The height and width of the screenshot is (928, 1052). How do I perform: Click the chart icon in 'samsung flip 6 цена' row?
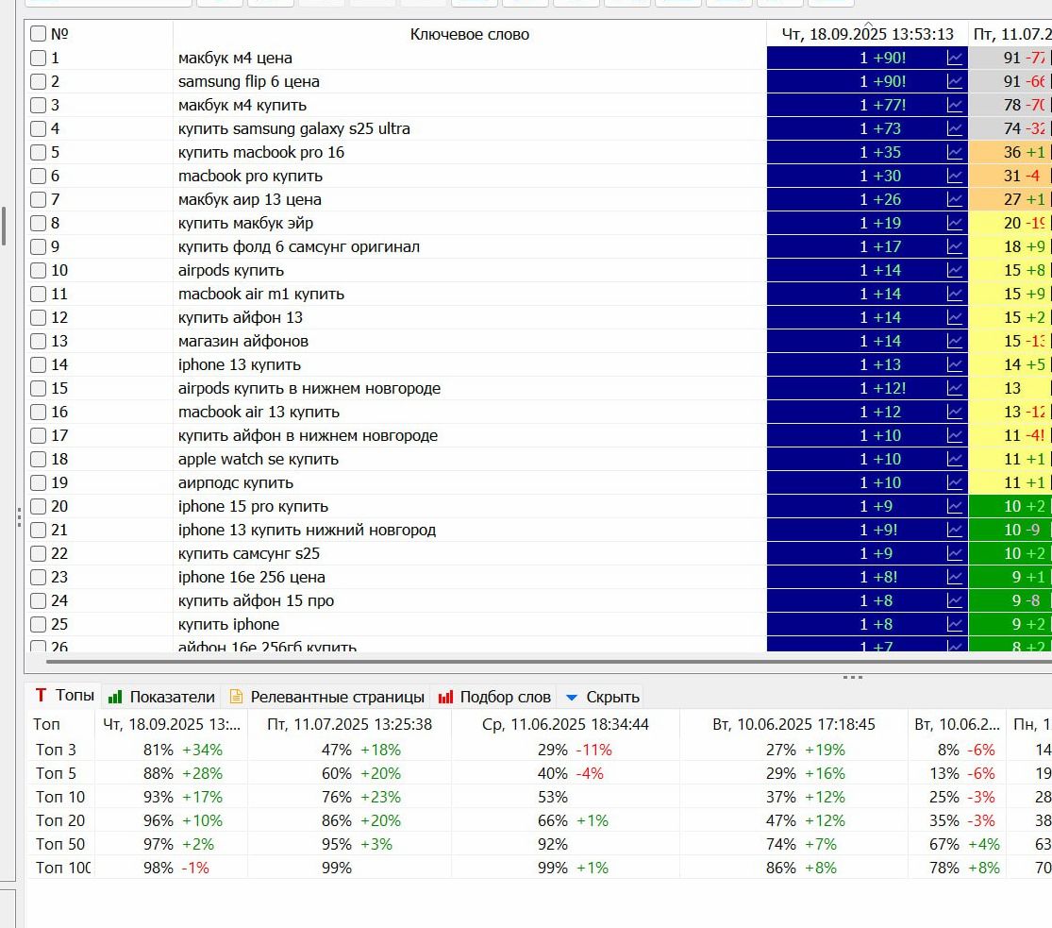click(x=955, y=81)
